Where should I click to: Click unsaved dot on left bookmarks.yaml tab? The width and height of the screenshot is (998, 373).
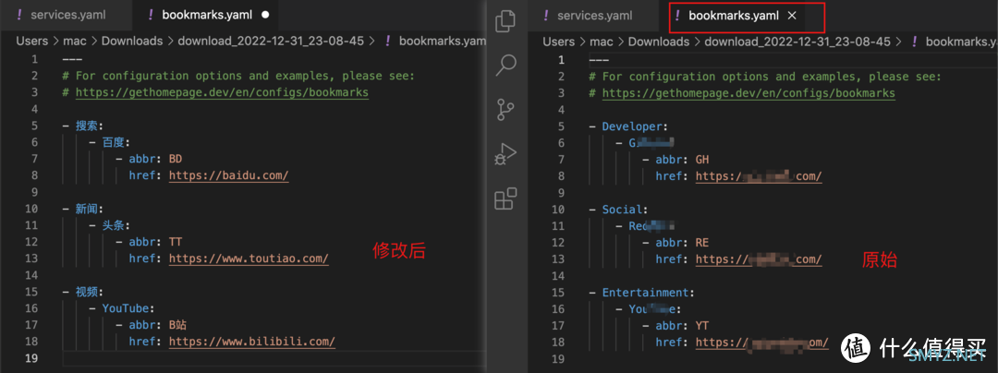[x=265, y=15]
